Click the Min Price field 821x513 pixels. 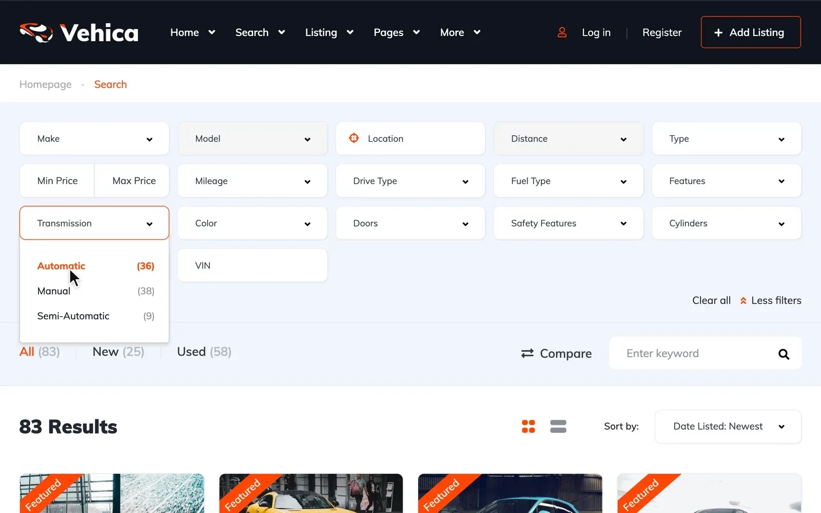pyautogui.click(x=57, y=181)
